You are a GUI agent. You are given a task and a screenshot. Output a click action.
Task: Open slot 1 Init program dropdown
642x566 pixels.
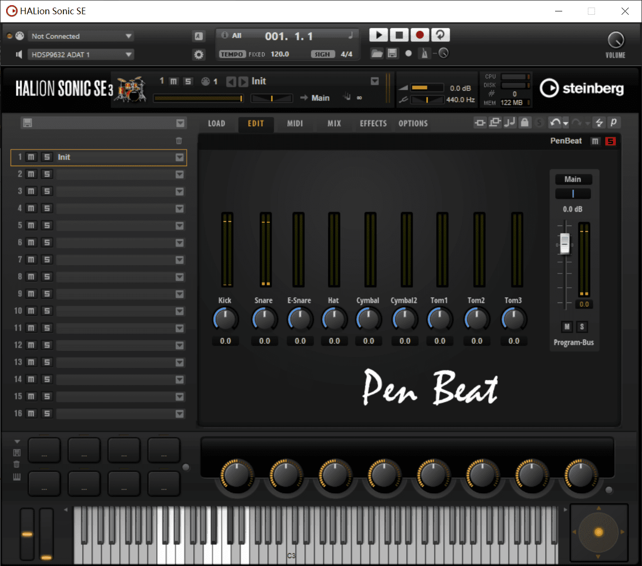179,157
